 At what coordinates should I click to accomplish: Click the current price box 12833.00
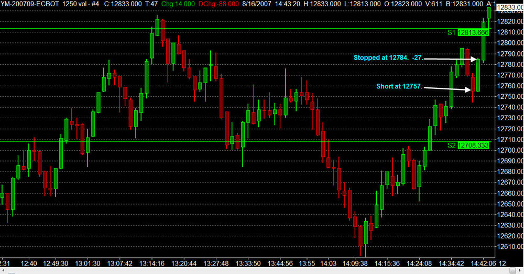pos(510,8)
